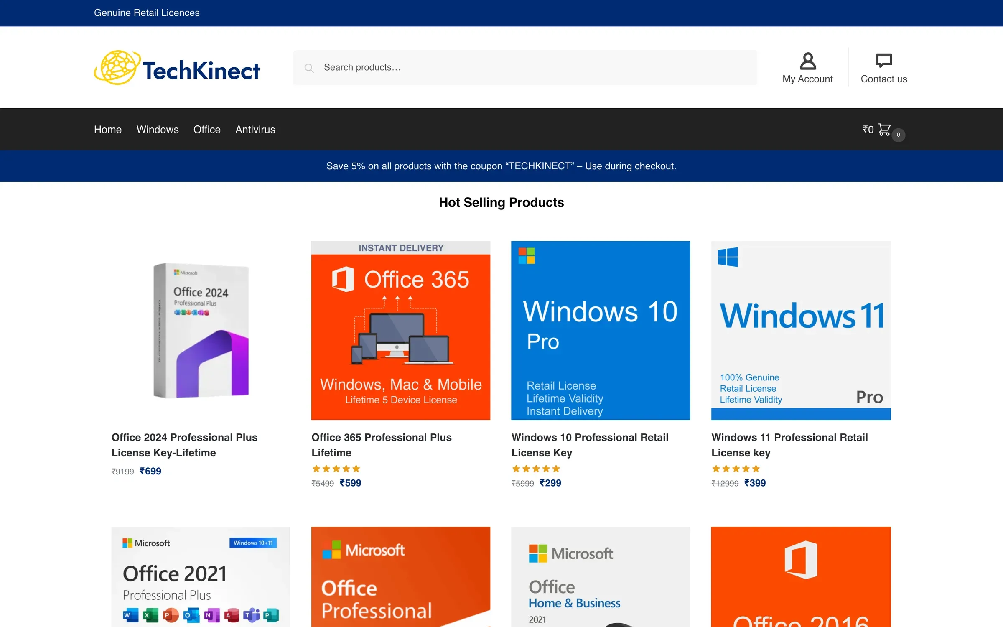Image resolution: width=1003 pixels, height=627 pixels.
Task: Open Microsoft Office Professional orange thumbnail
Action: pyautogui.click(x=401, y=577)
